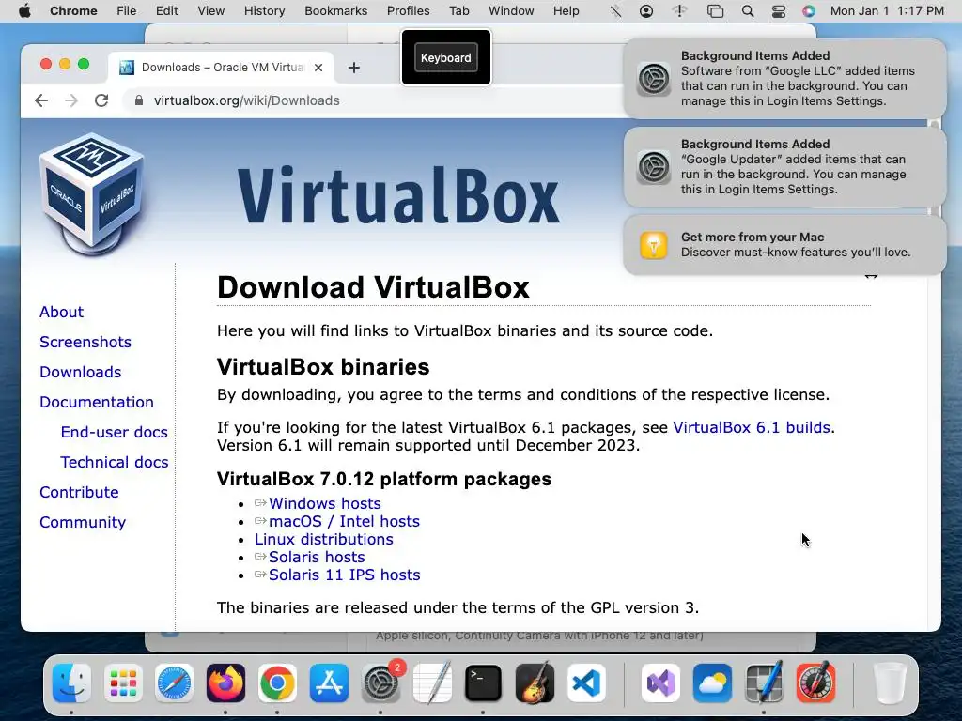This screenshot has width=962, height=721.
Task: Open Finder from the dock
Action: point(71,683)
